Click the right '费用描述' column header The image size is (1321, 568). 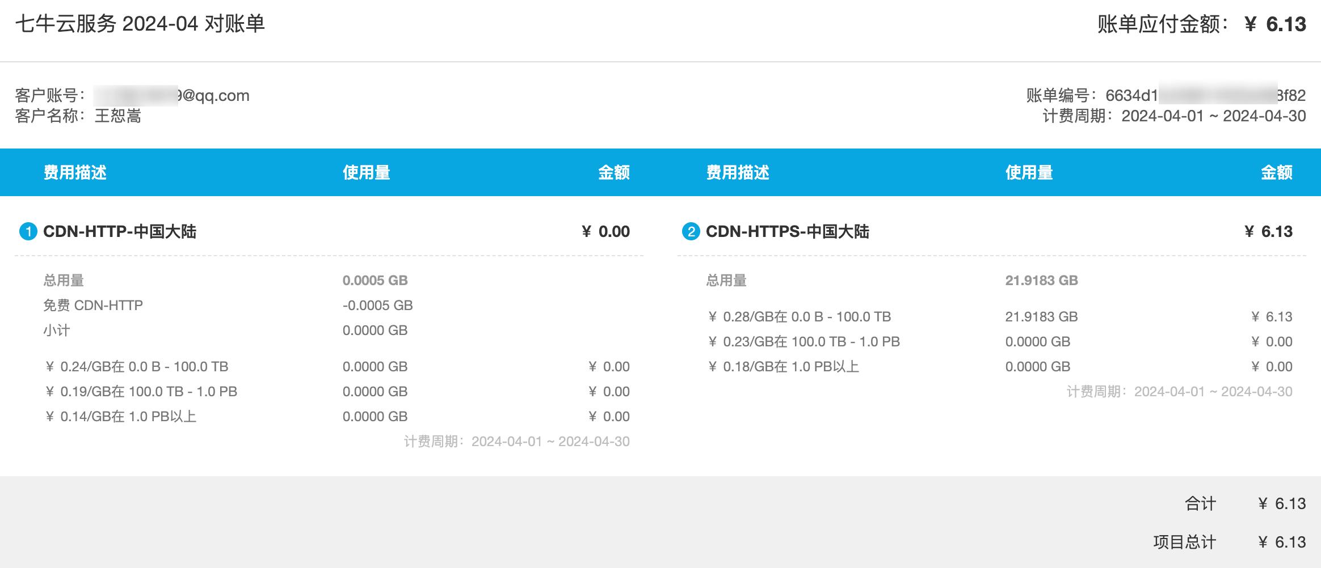pos(738,172)
